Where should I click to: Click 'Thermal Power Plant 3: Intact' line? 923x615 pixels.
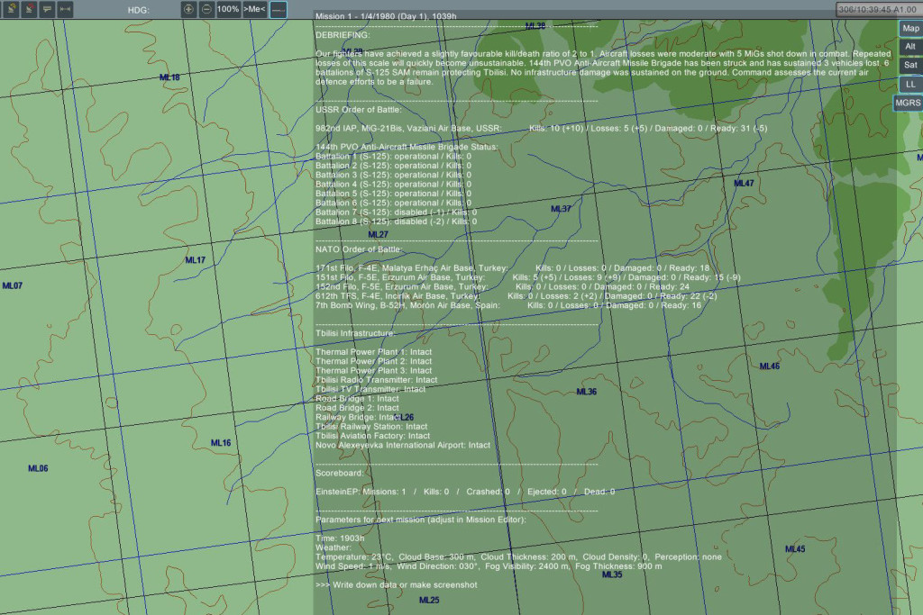[374, 371]
